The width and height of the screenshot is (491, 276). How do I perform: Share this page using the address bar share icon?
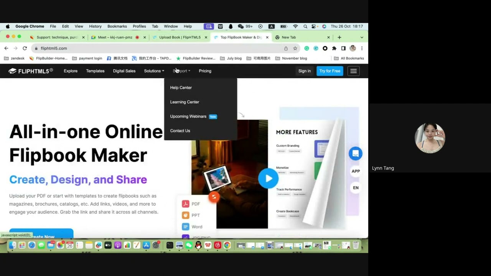[286, 48]
